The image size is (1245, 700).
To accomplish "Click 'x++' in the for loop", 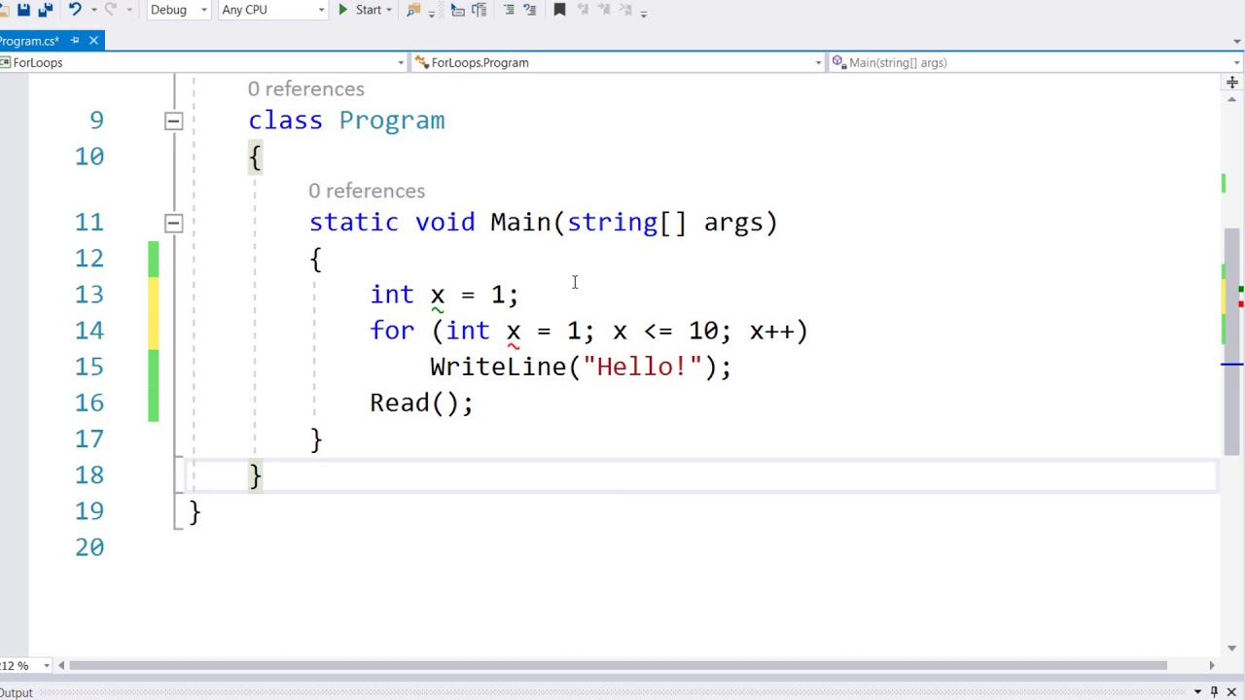I will tap(771, 331).
